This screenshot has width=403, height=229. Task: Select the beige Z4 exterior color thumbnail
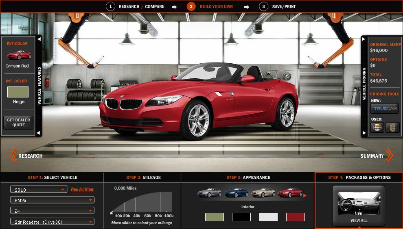(263, 192)
